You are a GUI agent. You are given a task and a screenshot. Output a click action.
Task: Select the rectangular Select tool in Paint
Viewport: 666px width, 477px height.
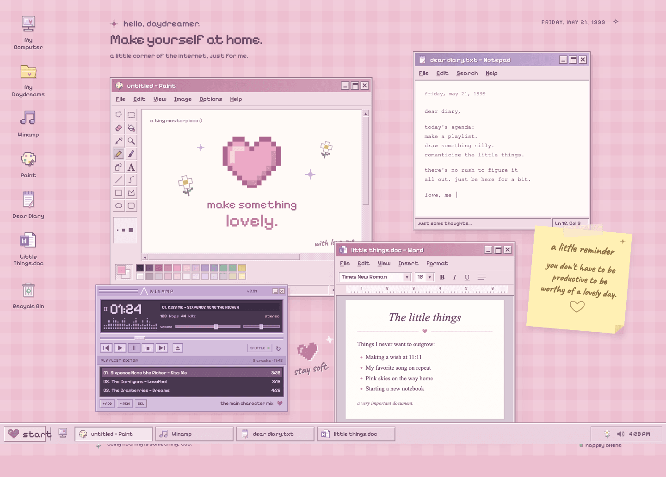pyautogui.click(x=131, y=115)
